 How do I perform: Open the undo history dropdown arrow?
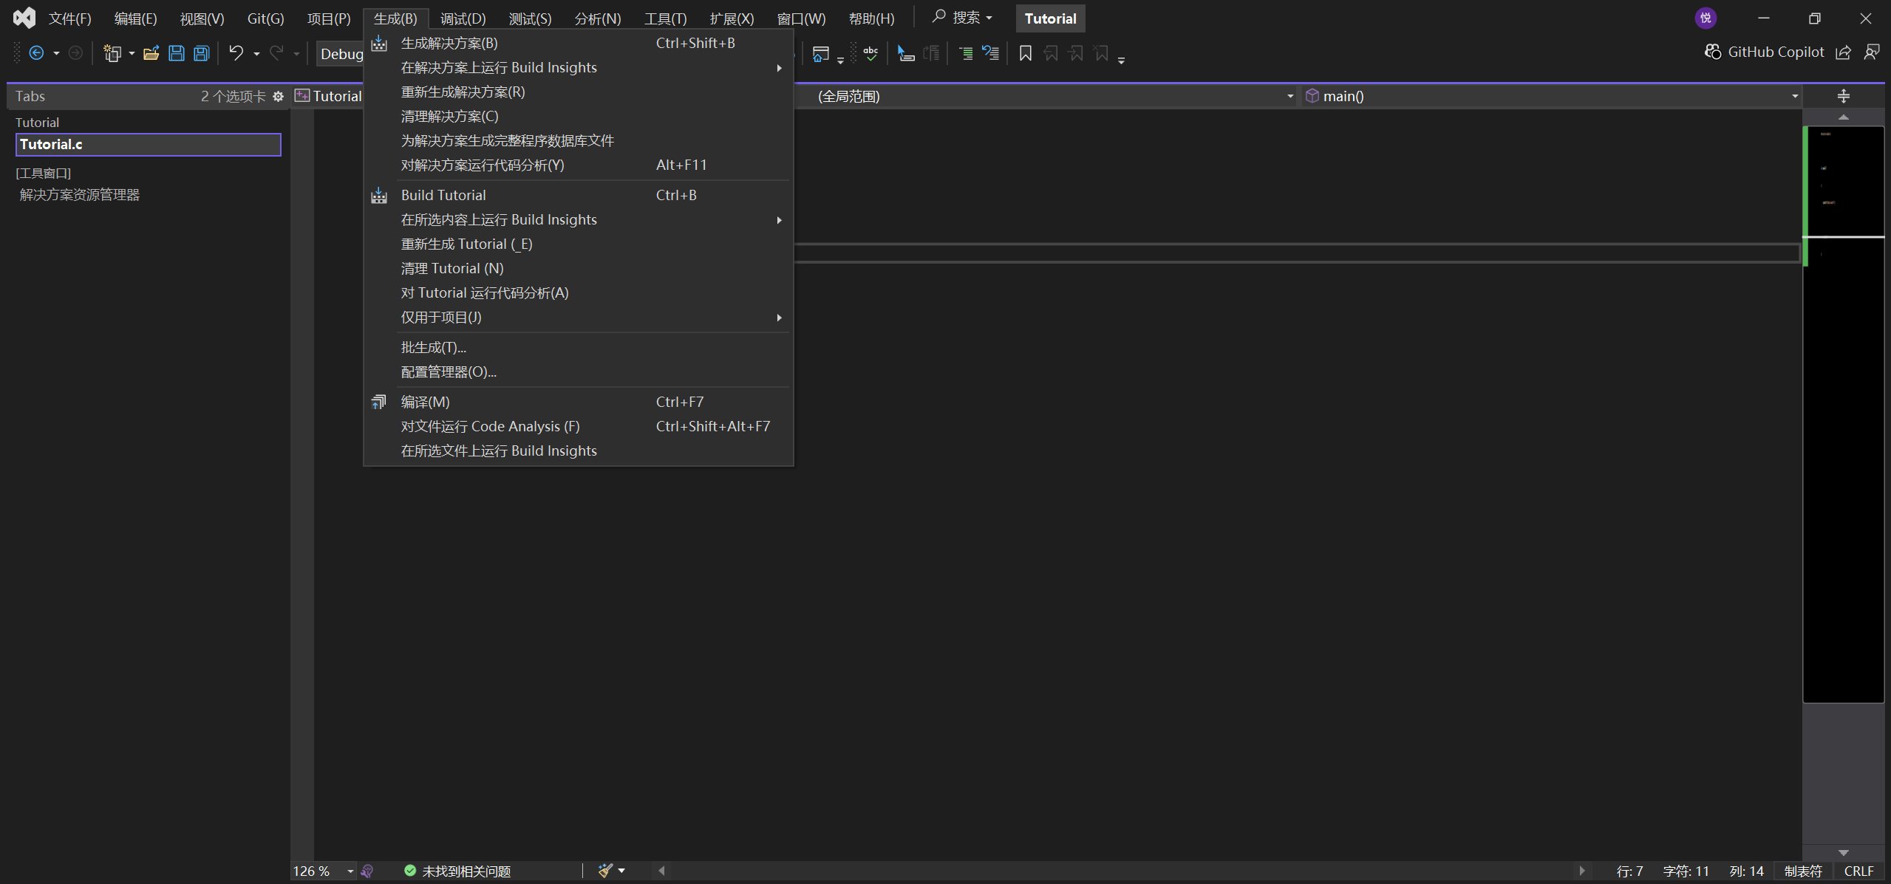256,54
